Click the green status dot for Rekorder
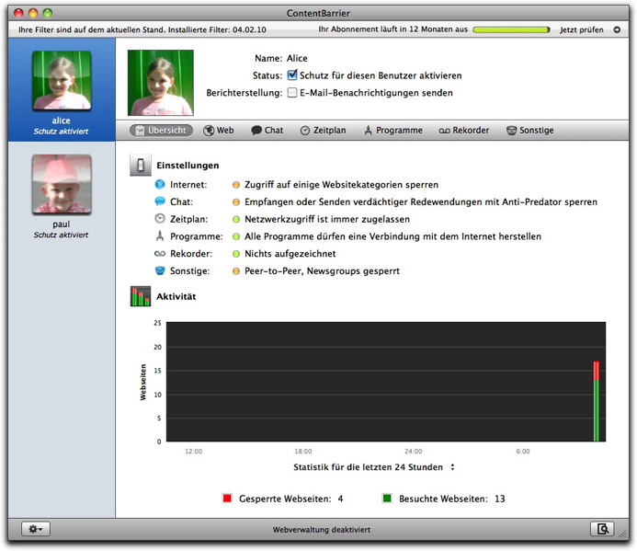Viewport: 637px width, 551px height. tap(235, 254)
